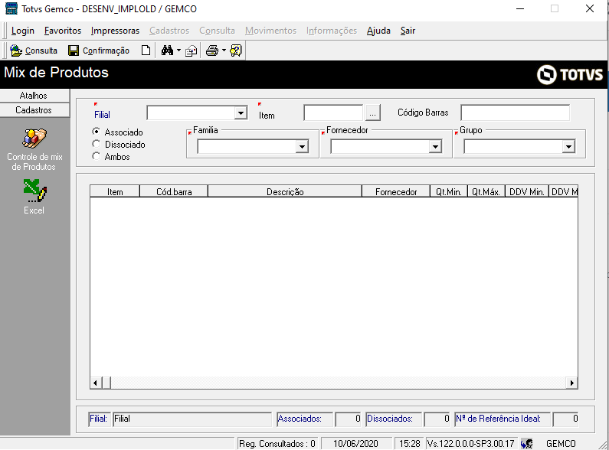Open the Consulta menu in the menu bar
The height and width of the screenshot is (450, 609).
tap(217, 31)
